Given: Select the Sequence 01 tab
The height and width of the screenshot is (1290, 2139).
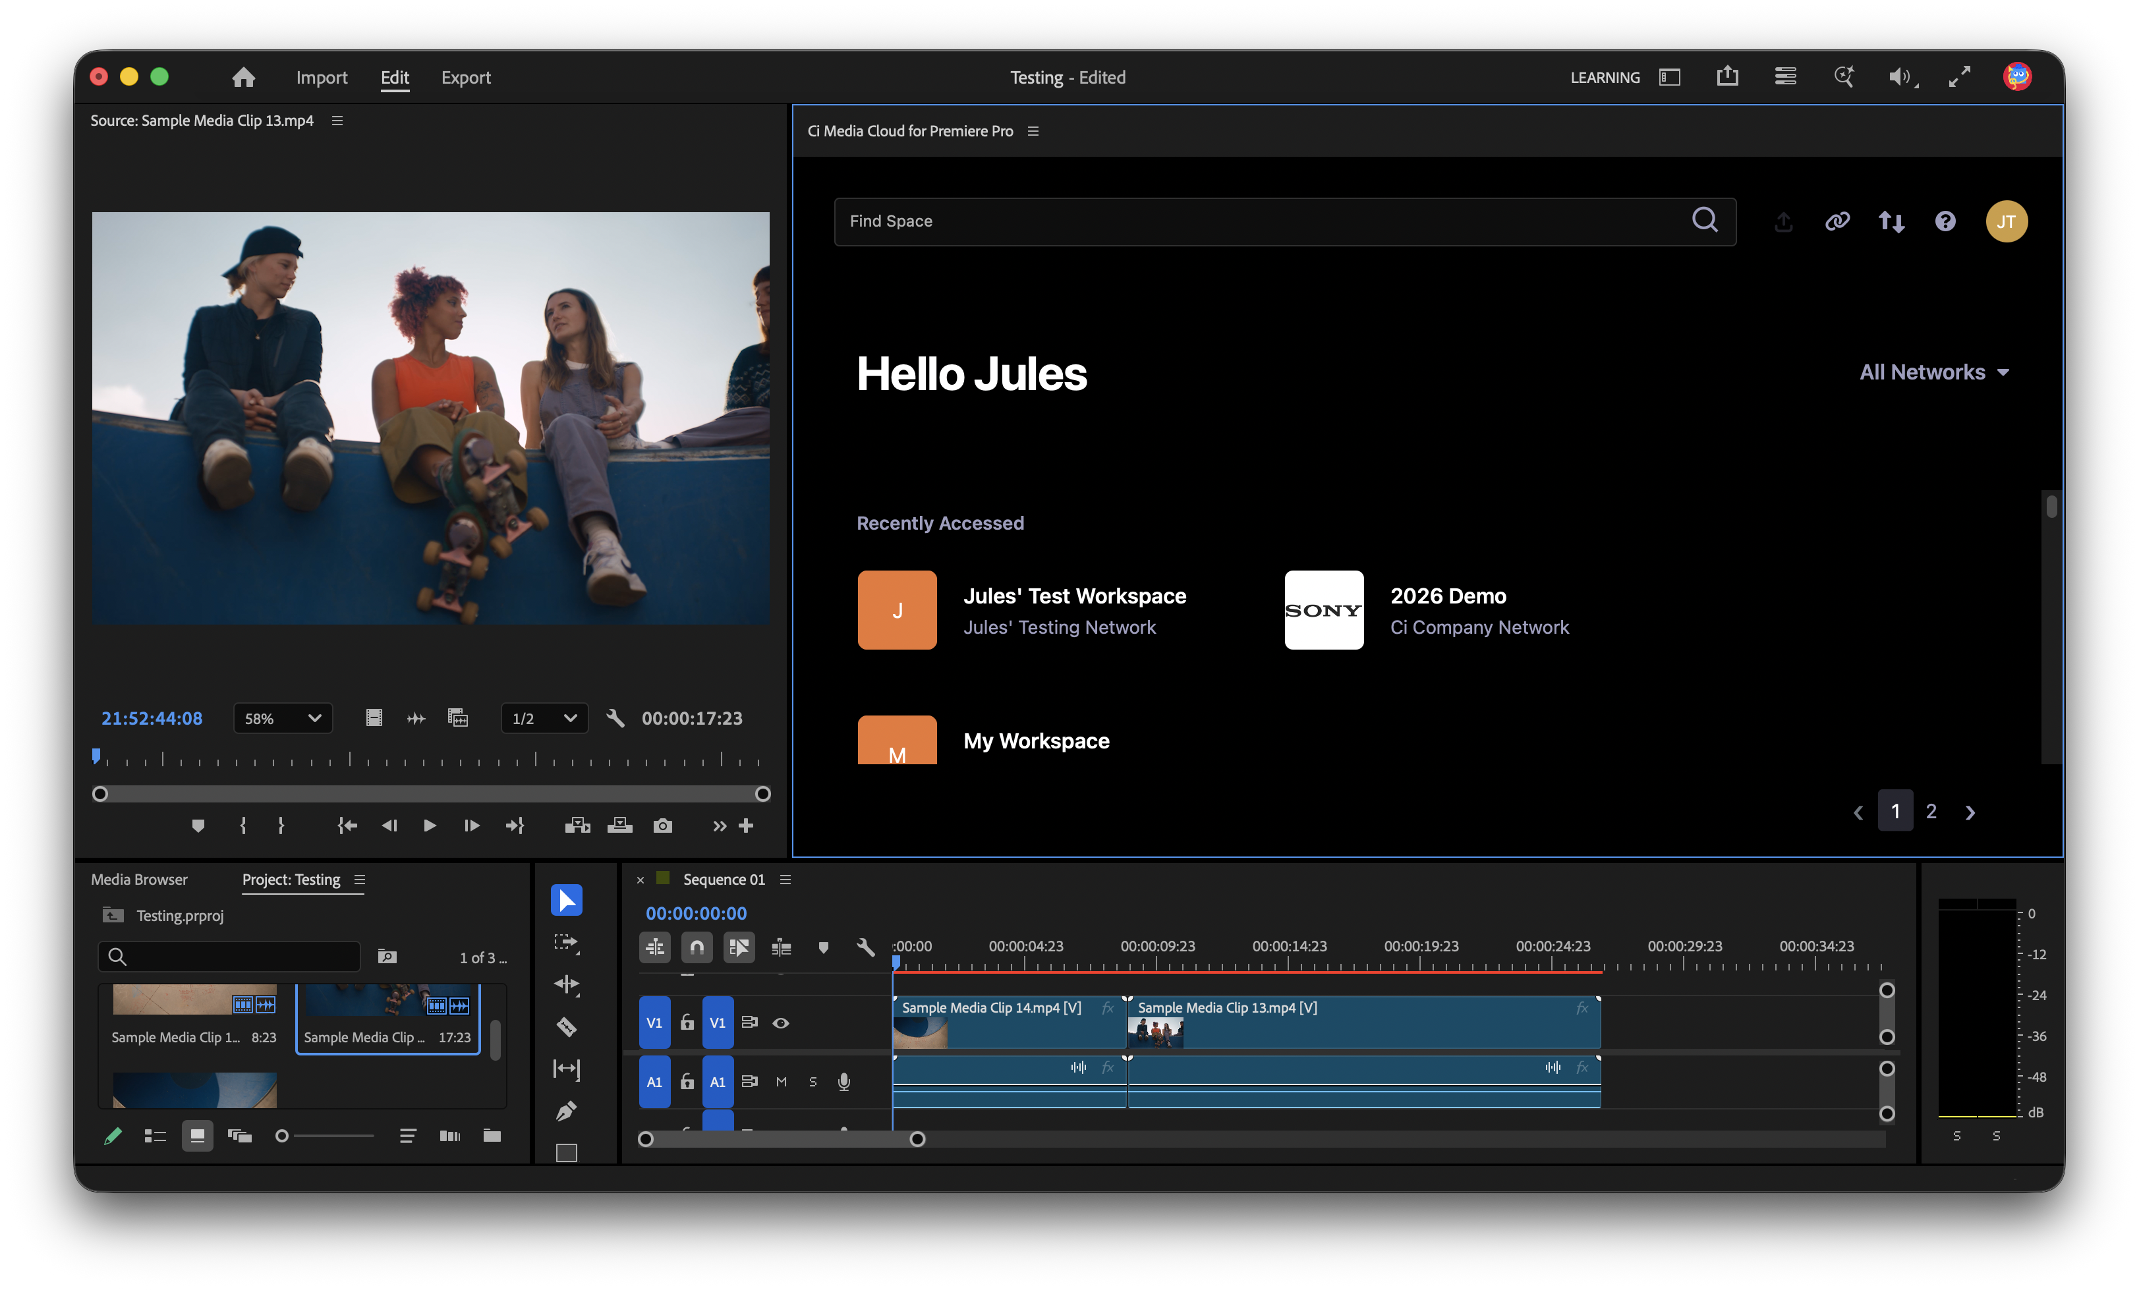Looking at the screenshot, I should pos(724,880).
